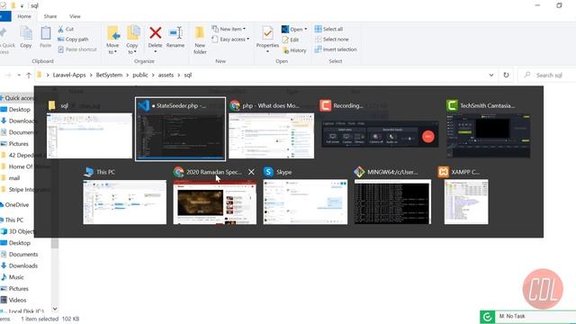Image resolution: width=576 pixels, height=324 pixels.
Task: Click the History icon in ribbon
Action: [285, 50]
